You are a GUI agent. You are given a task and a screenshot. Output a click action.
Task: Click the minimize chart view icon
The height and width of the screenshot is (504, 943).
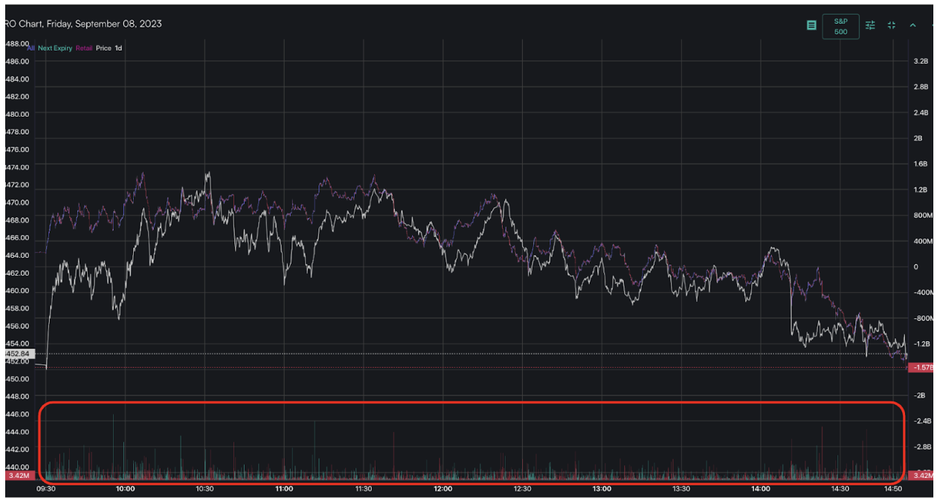(890, 24)
